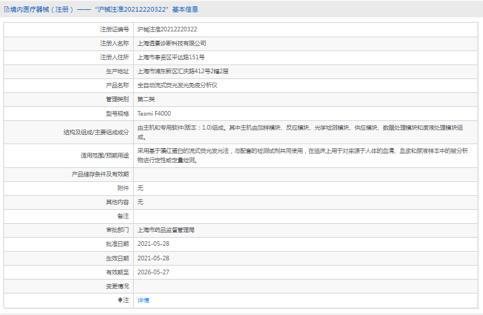Click the bullet icon before the 注 label
The width and height of the screenshot is (483, 315).
click(120, 300)
